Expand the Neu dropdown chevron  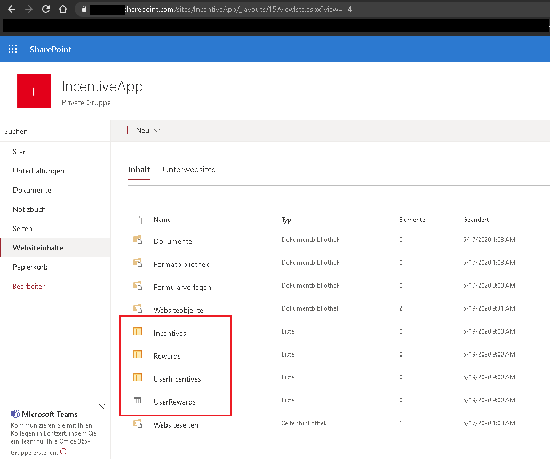pos(157,130)
